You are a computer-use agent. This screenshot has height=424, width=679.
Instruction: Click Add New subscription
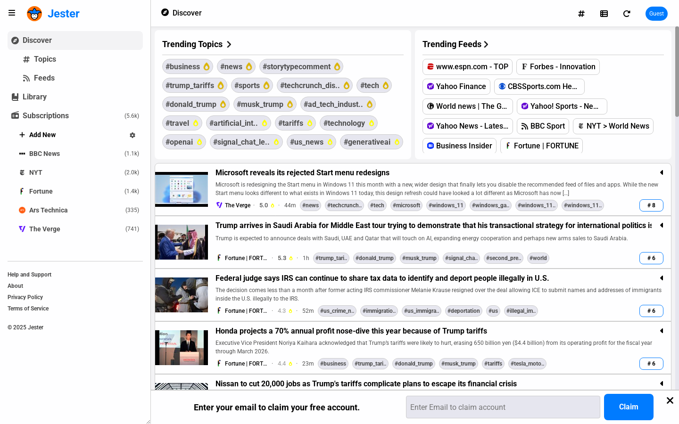pos(42,135)
